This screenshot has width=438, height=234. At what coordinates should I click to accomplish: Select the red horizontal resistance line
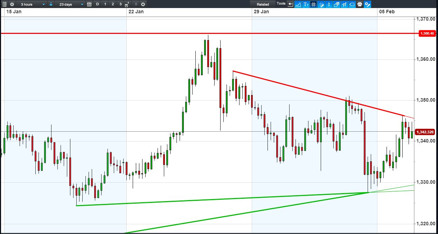209,34
